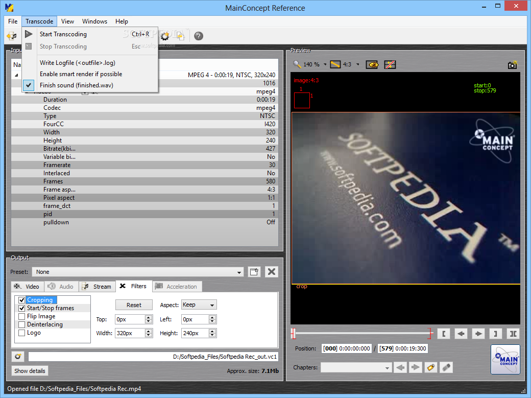The width and height of the screenshot is (531, 398).
Task: Open the gear-with-star settings toolbar icon
Action: (165, 36)
